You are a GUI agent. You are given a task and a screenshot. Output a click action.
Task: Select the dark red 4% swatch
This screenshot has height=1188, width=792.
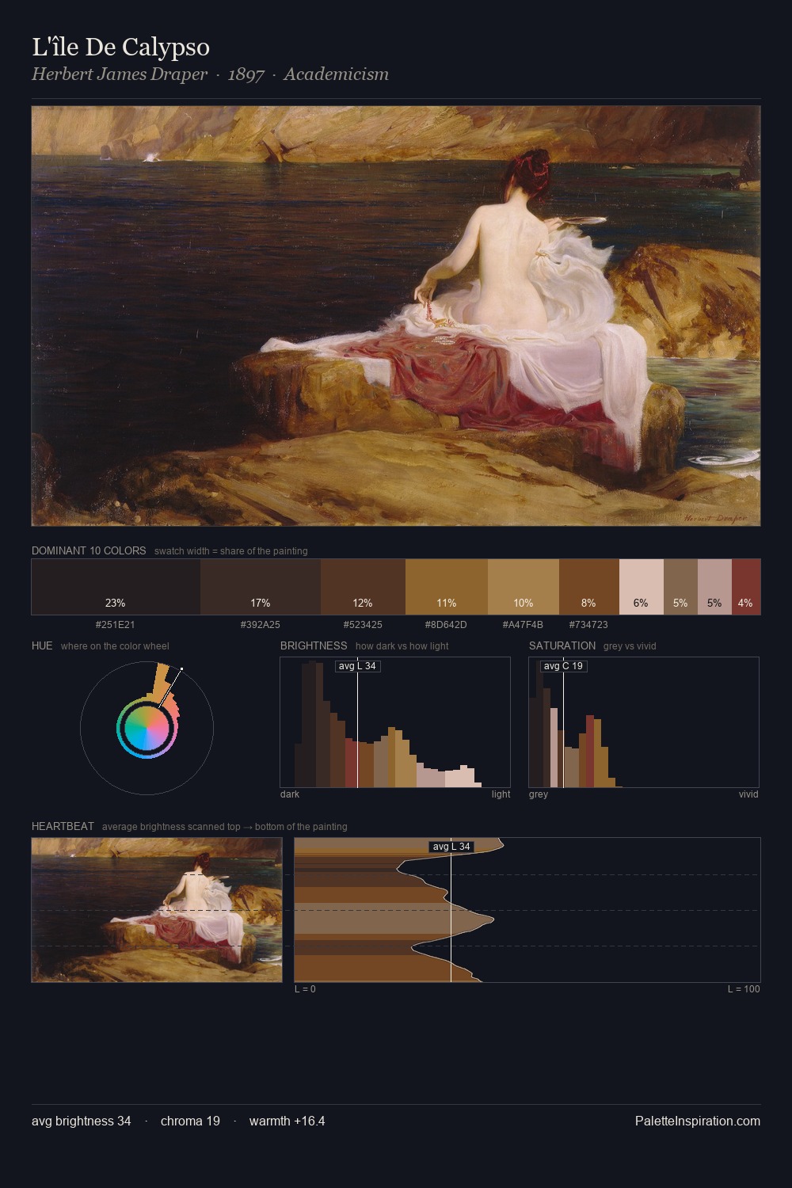(745, 587)
